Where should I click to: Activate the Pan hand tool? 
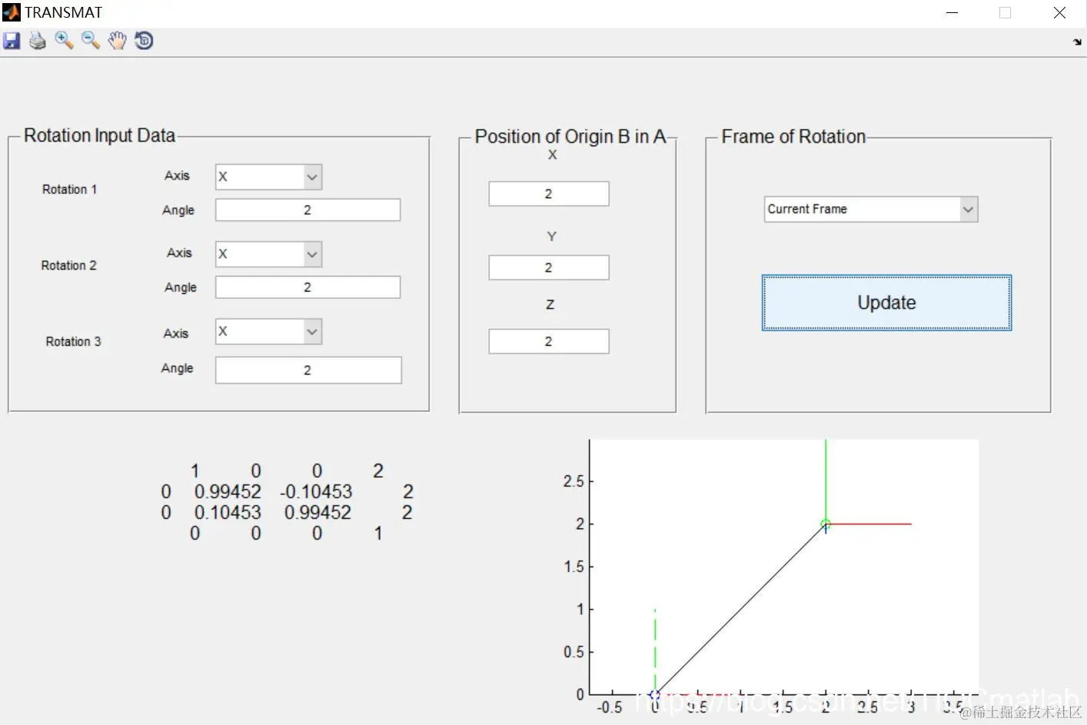117,41
